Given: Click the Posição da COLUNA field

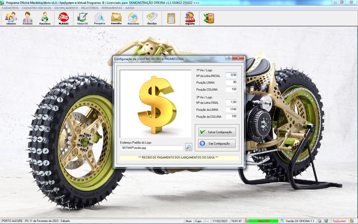Looking at the screenshot, I should click(231, 116).
